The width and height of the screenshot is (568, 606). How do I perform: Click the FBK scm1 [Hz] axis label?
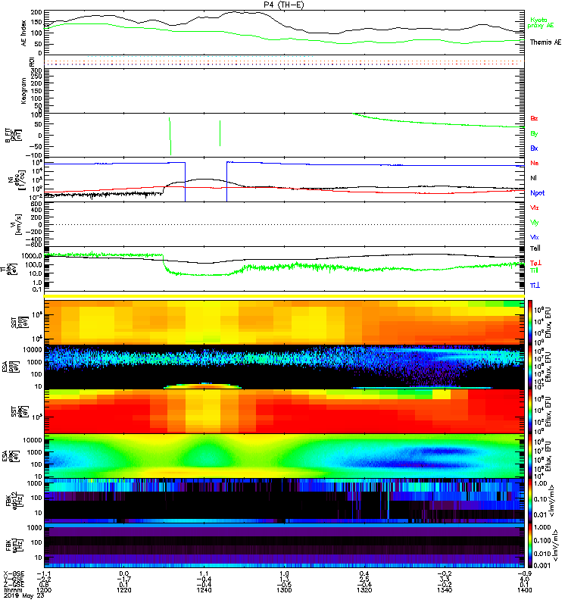tap(15, 545)
